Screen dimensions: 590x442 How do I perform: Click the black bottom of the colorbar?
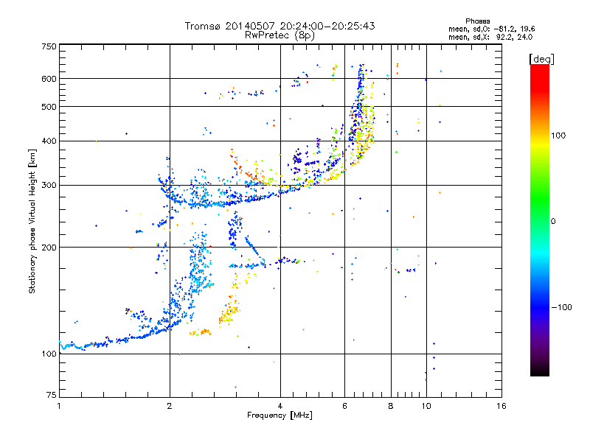[x=540, y=371]
